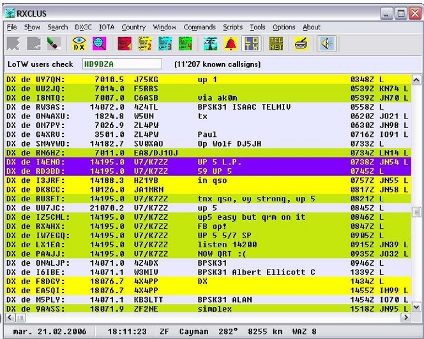The width and height of the screenshot is (424, 339).
Task: Click the magnifying glass search icon
Action: (x=100, y=44)
